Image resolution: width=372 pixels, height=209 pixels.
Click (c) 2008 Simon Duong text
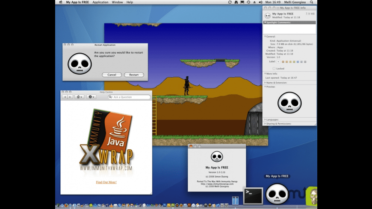(217, 177)
